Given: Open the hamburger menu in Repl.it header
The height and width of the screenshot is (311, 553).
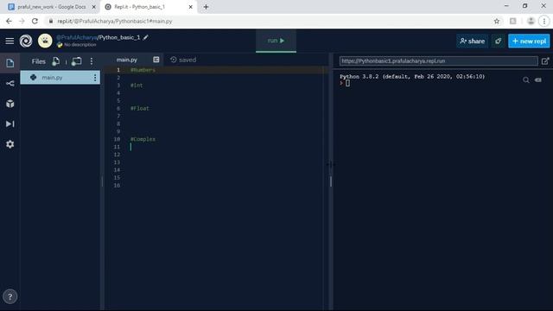Looking at the screenshot, I should [x=10, y=41].
